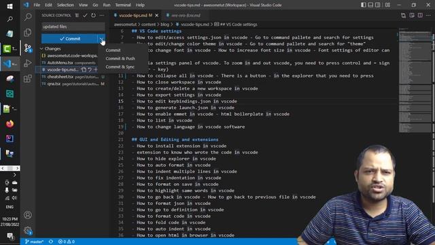Toggle the primary side bar layout icon
The width and height of the screenshot is (435, 245).
click(x=364, y=5)
